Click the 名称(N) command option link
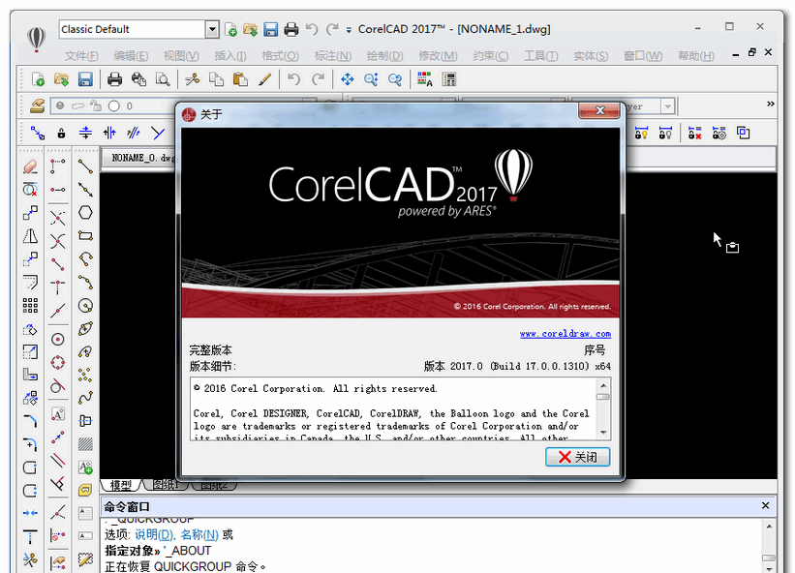Screen dimensions: 795x573 (x=199, y=534)
